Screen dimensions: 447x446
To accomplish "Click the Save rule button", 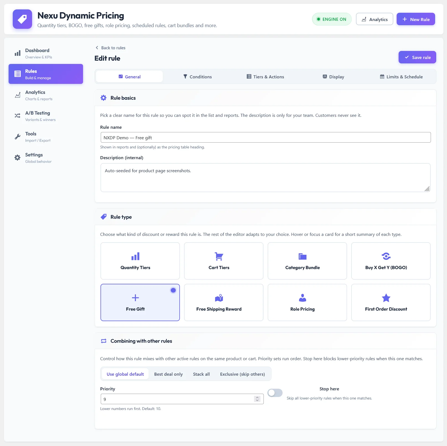I will pyautogui.click(x=417, y=57).
